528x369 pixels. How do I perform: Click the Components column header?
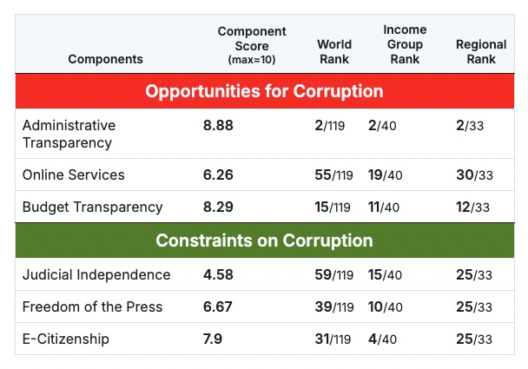pyautogui.click(x=105, y=59)
